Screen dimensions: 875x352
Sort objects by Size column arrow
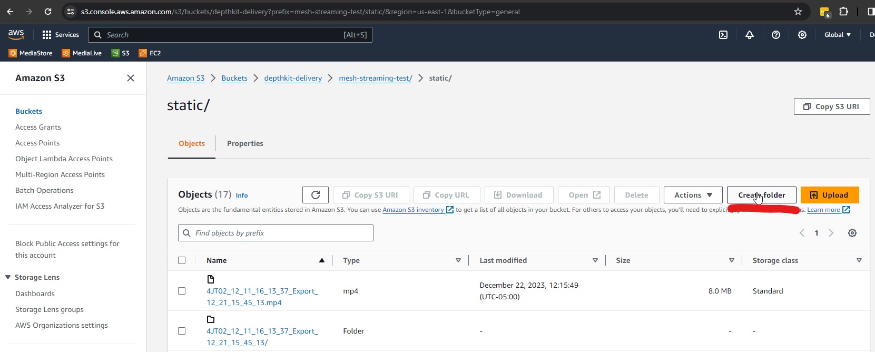coord(732,260)
